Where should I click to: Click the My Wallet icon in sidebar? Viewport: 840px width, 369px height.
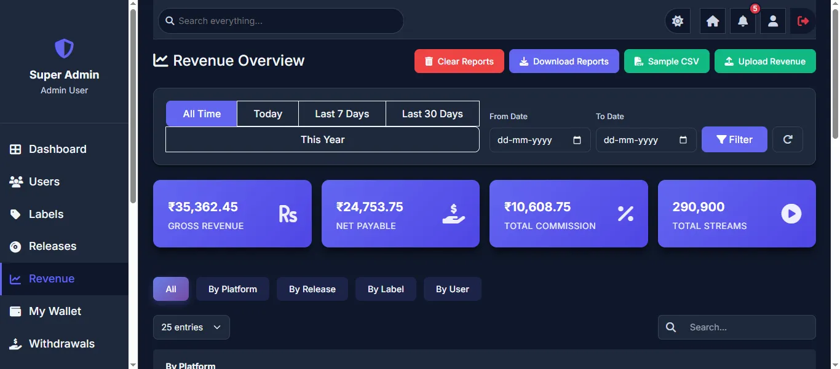16,311
